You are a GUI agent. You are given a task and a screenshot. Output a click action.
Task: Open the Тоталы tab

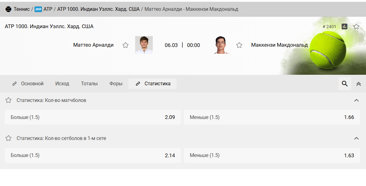click(89, 84)
